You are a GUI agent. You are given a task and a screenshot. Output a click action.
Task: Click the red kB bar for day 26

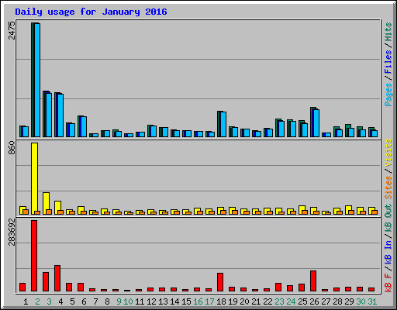click(313, 281)
